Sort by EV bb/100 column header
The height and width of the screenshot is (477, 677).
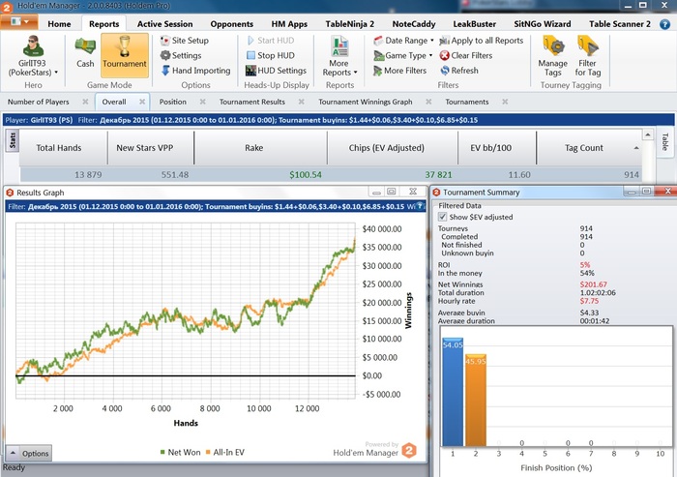click(x=497, y=148)
